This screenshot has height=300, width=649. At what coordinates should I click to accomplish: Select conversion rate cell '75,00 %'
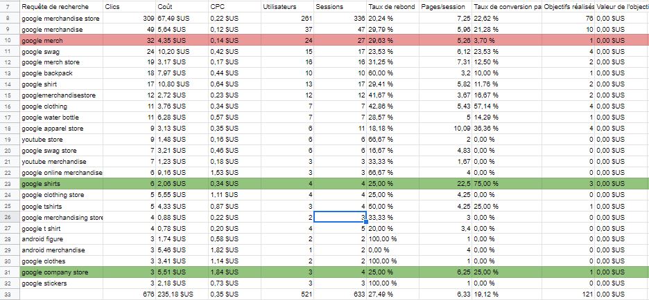point(507,184)
